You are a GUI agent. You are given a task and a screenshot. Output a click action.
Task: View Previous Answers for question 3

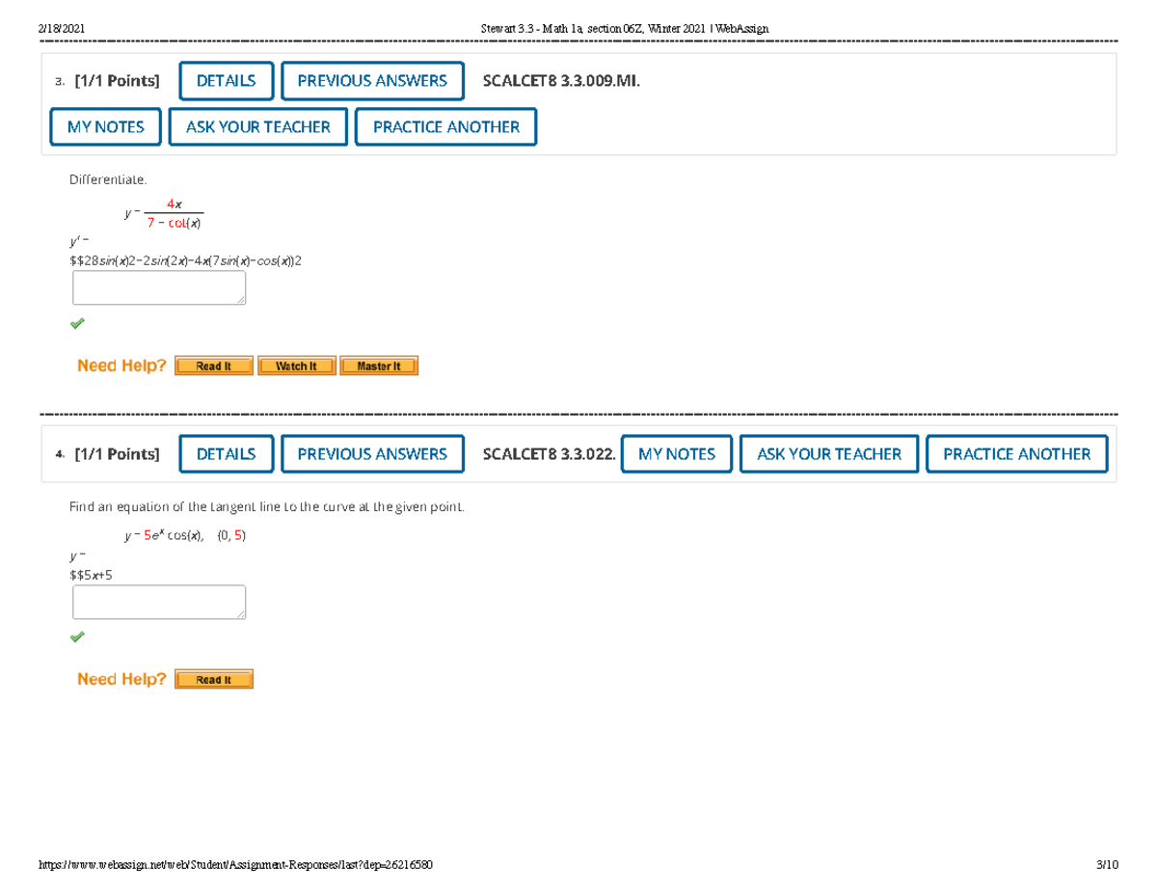coord(372,81)
